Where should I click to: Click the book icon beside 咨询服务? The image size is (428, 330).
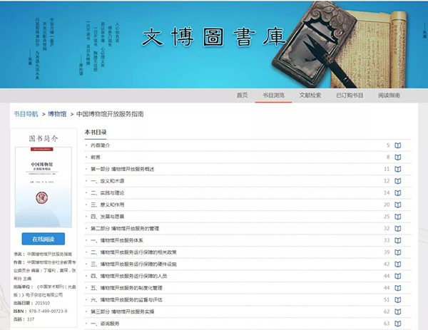click(398, 324)
